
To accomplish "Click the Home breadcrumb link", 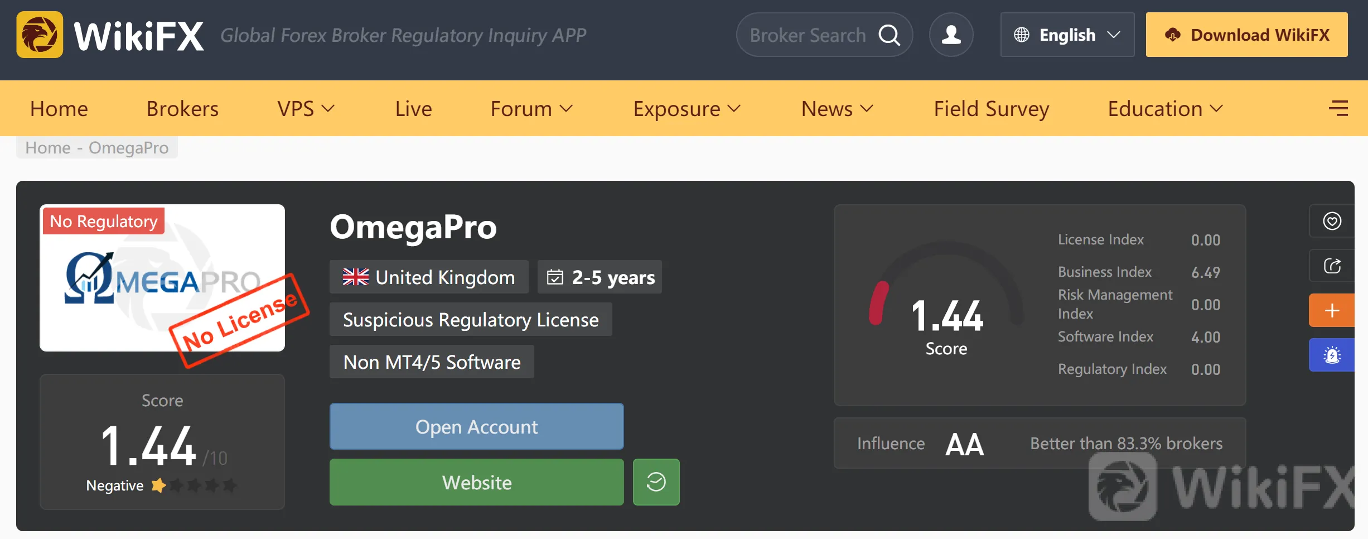I will point(48,148).
